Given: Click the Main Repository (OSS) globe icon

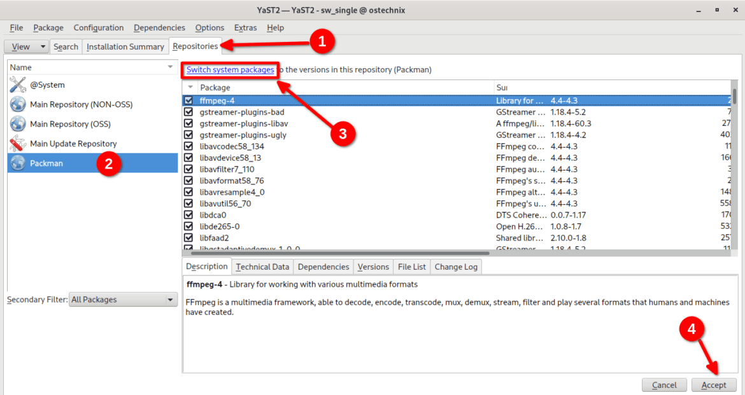Looking at the screenshot, I should [x=18, y=125].
